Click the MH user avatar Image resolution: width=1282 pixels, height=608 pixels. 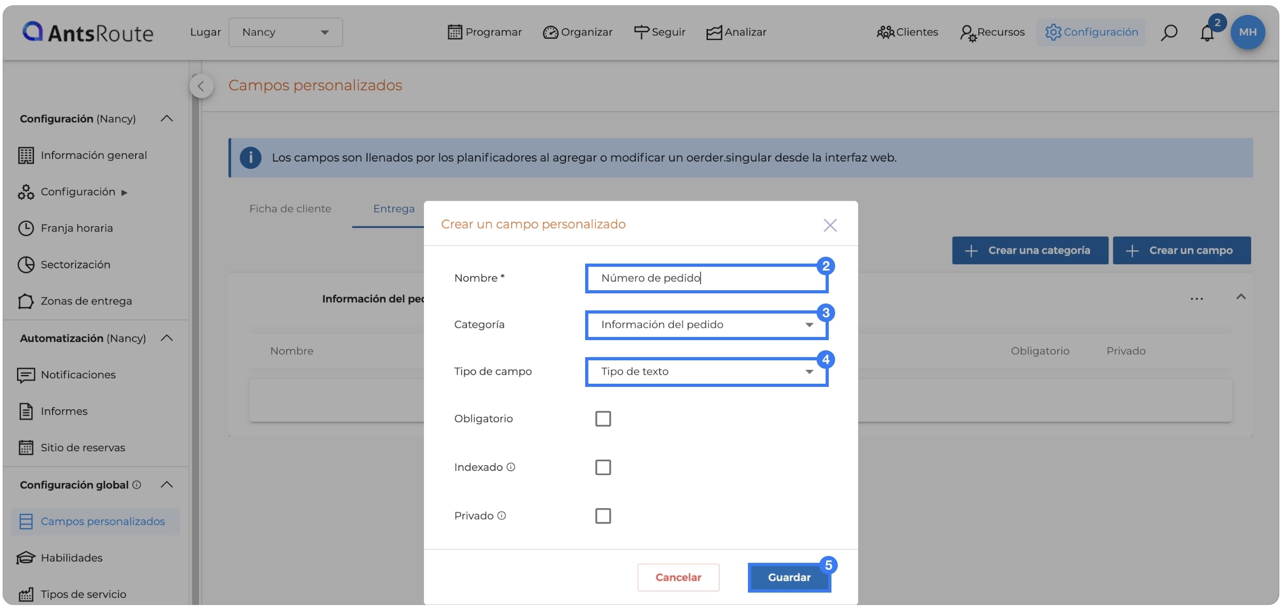pos(1247,32)
